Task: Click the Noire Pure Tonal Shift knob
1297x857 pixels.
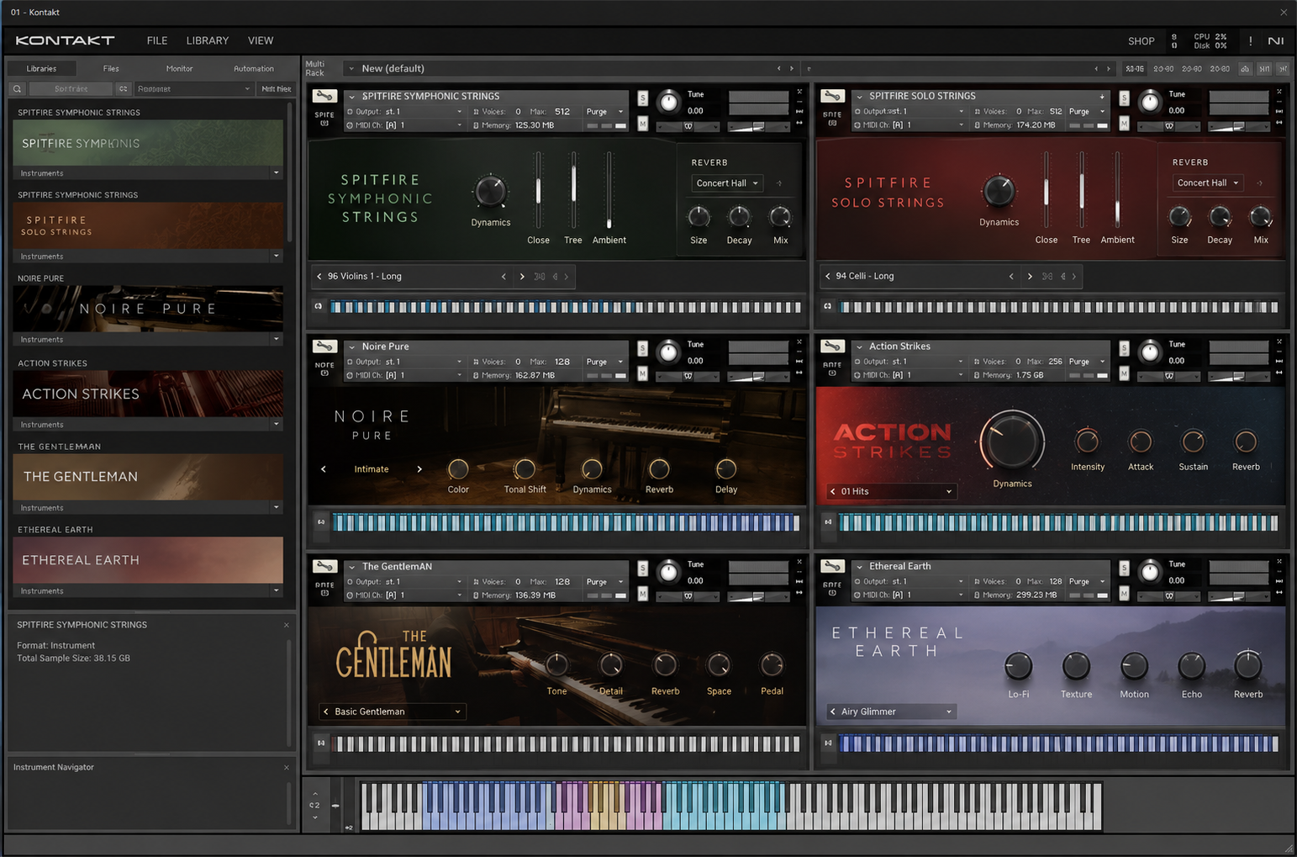Action: point(525,468)
